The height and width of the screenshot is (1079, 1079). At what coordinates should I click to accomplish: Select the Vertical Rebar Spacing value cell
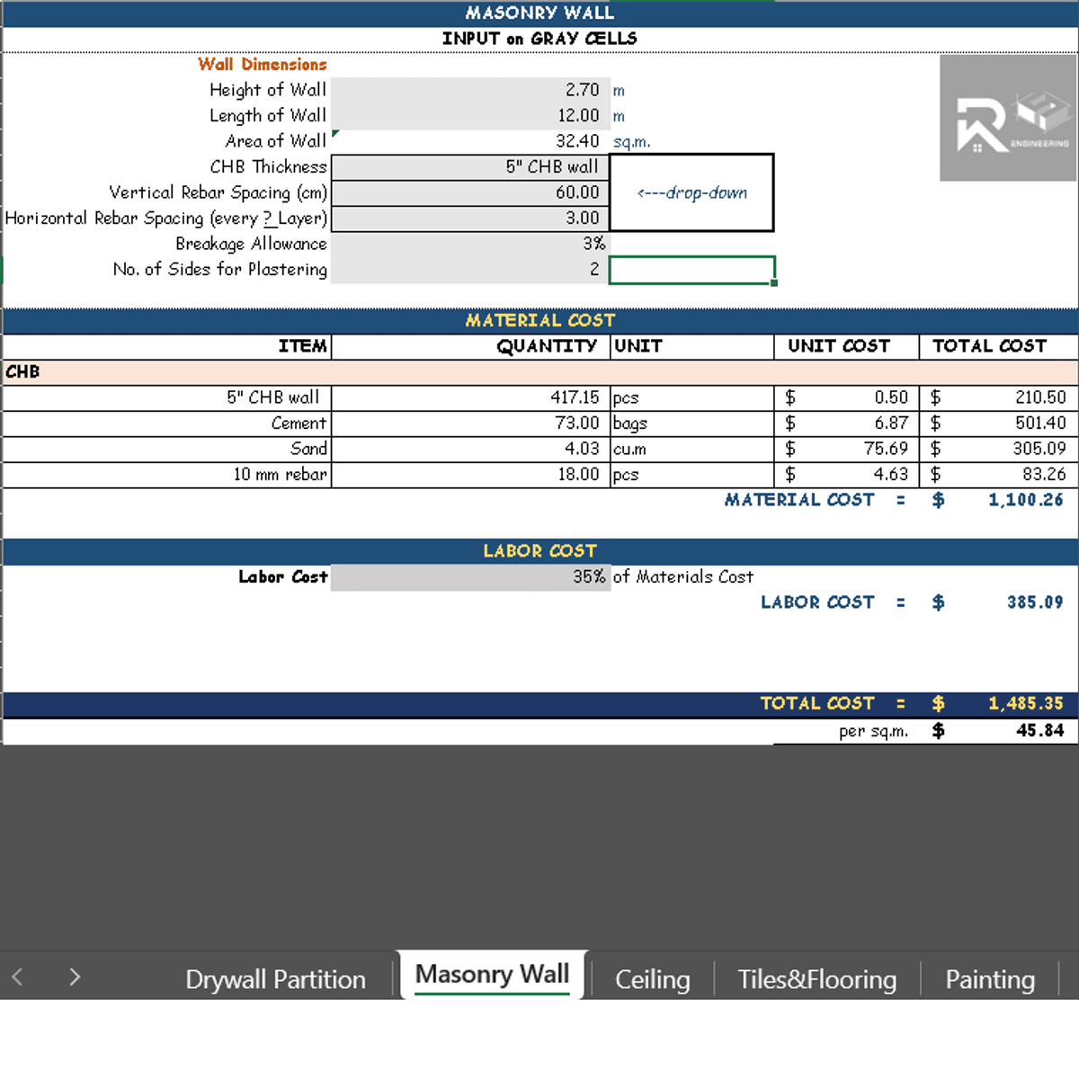[x=470, y=192]
